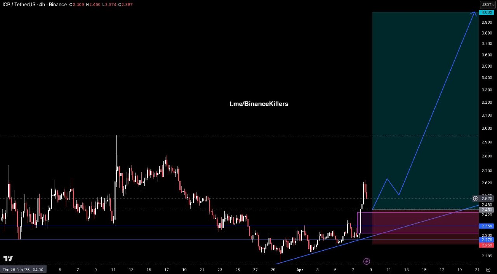Click the purple lightning bolt event icon
Image resolution: width=497 pixels, height=274 pixels.
pos(367,261)
